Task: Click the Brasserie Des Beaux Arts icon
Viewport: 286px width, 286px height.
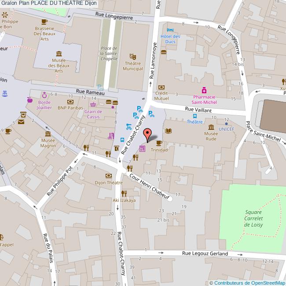Action: point(44,21)
